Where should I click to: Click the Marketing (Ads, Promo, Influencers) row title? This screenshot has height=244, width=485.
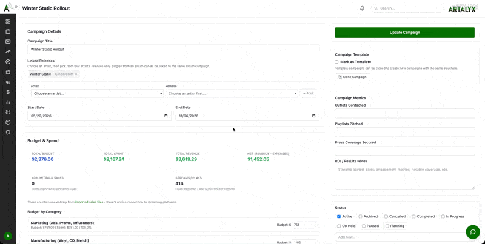(x=62, y=223)
